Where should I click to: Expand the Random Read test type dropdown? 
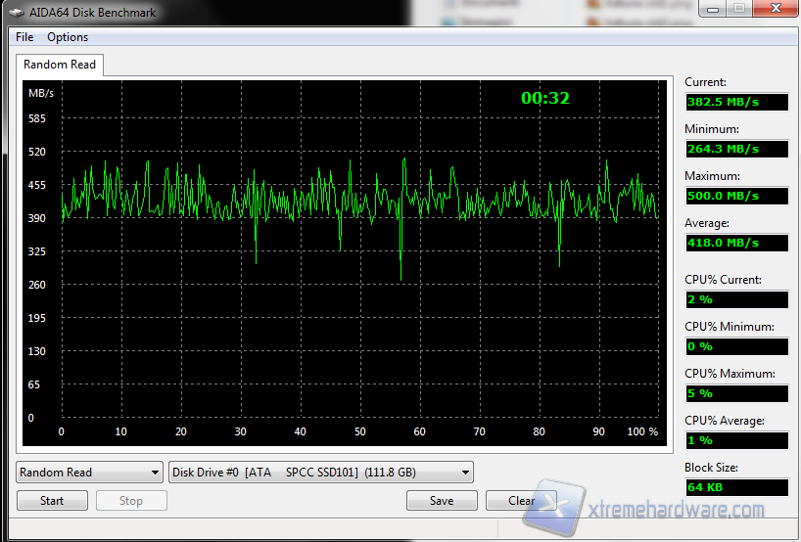[89, 473]
